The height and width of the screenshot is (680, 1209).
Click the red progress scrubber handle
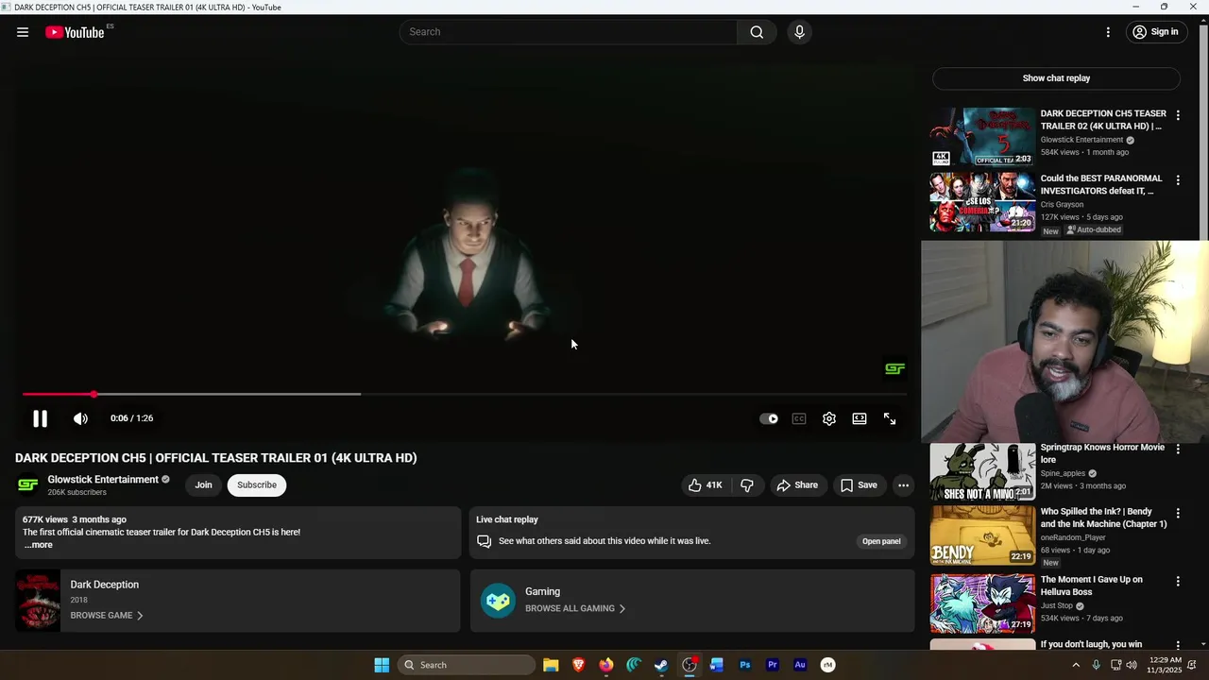pyautogui.click(x=94, y=394)
